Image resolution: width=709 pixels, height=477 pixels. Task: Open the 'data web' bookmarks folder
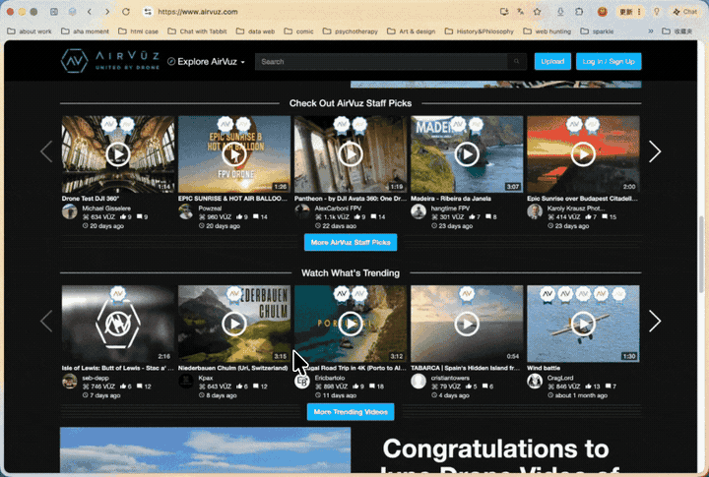pos(255,31)
